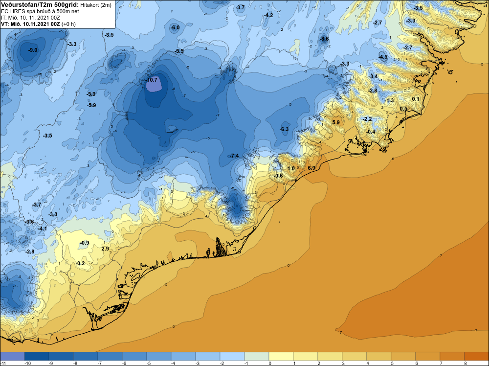Select the -1.3 temperature label
The width and height of the screenshot is (489, 366).
click(x=389, y=100)
